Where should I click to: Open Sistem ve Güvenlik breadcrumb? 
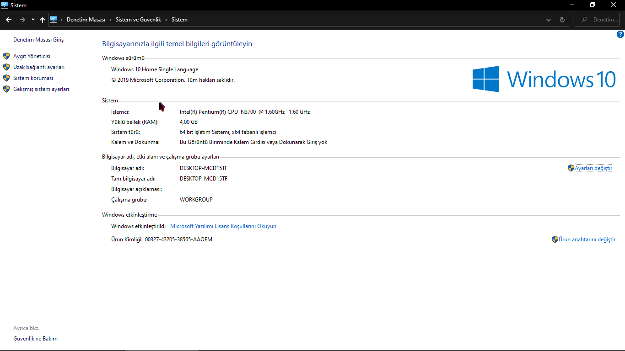click(138, 20)
